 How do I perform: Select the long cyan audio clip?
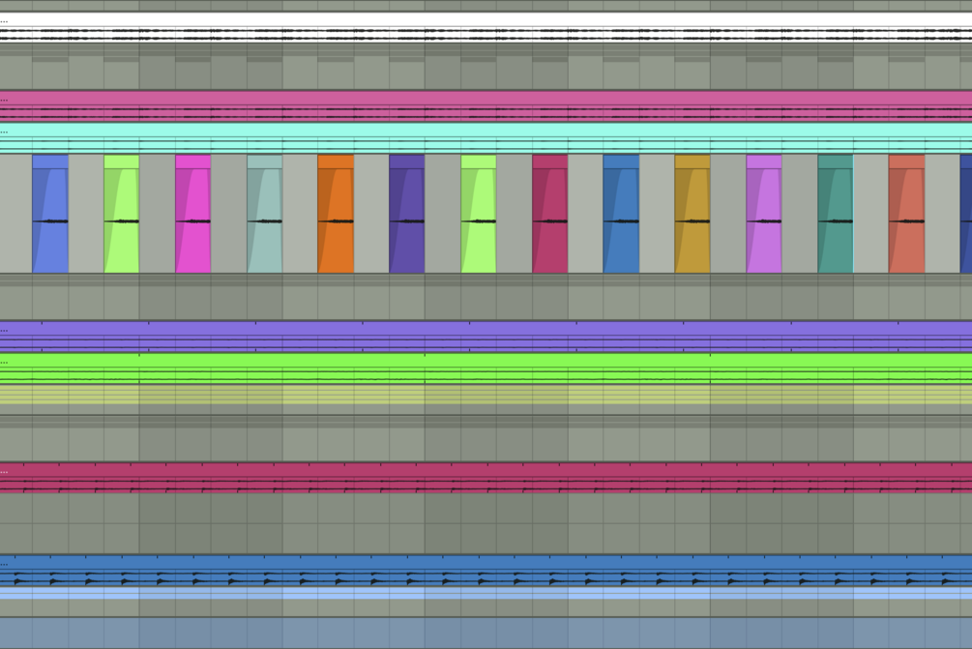click(486, 138)
